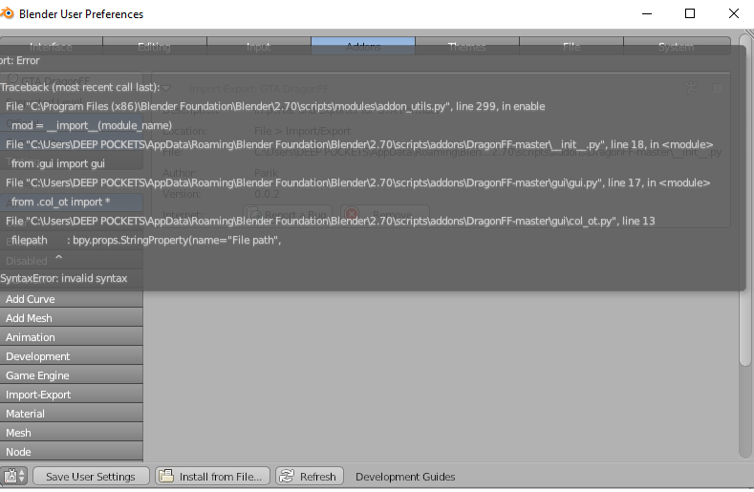Switch to the Input tab
The width and height of the screenshot is (754, 492).
coord(259,46)
